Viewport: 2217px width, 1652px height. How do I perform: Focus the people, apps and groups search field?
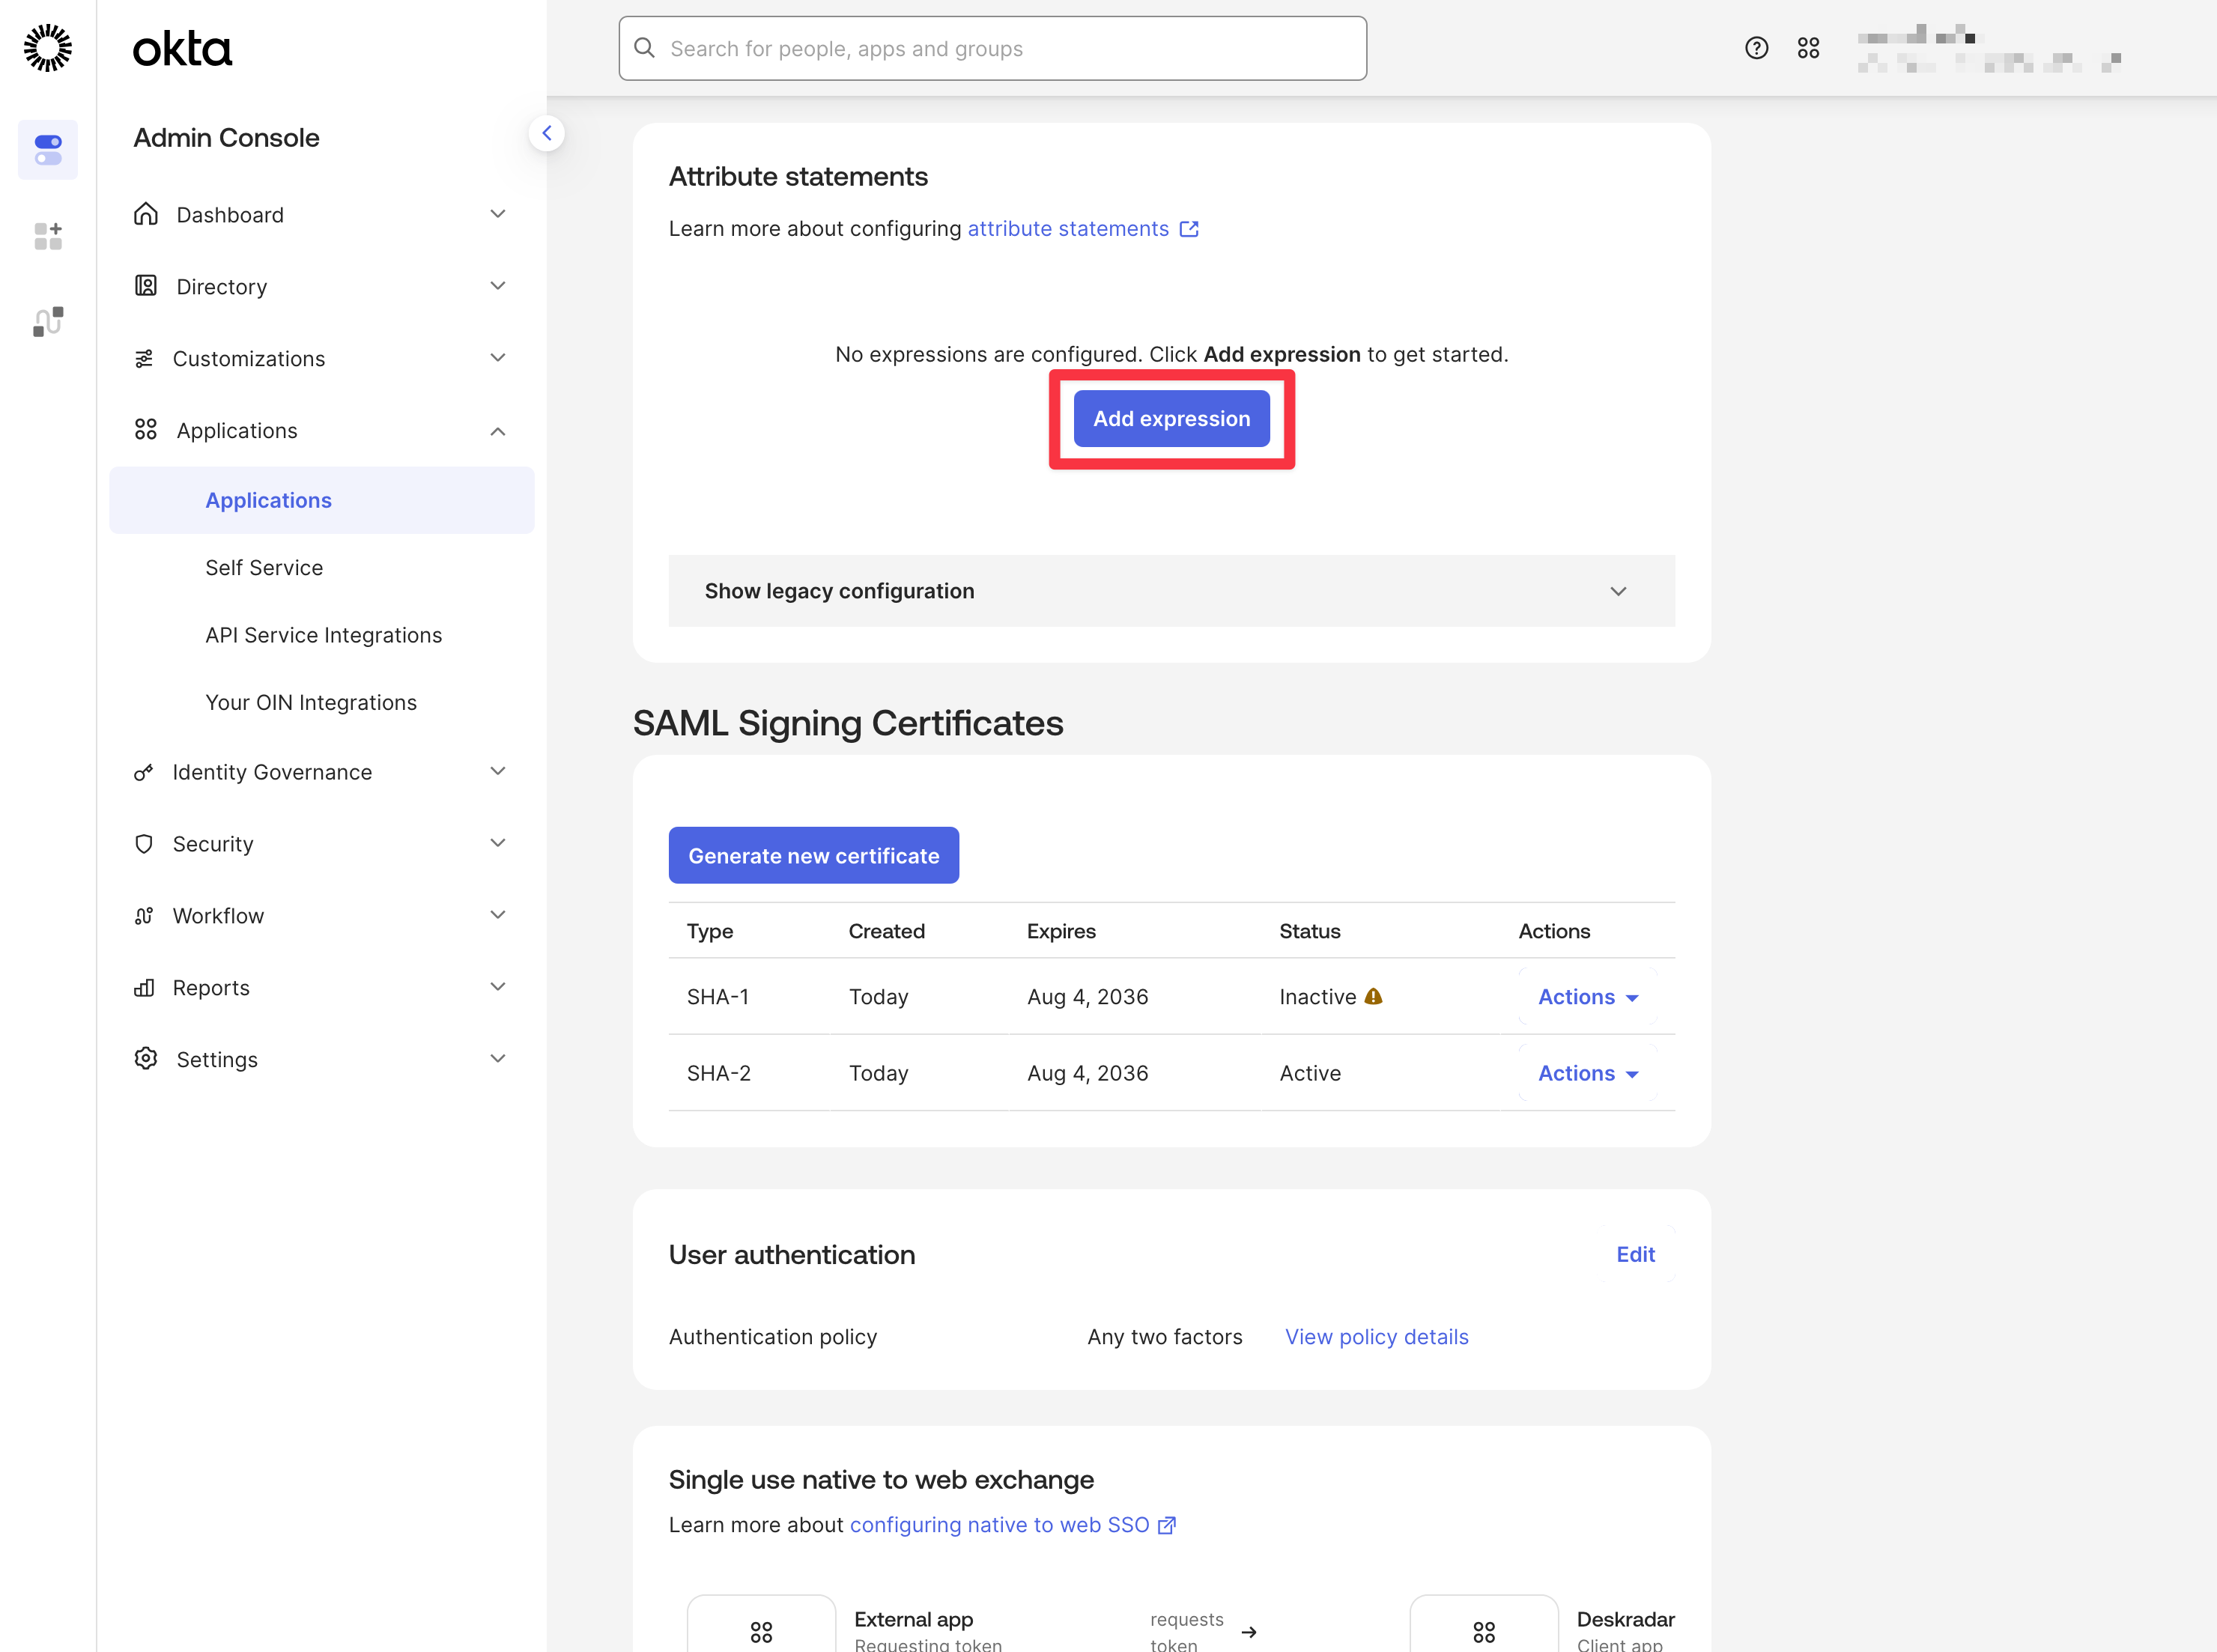click(992, 48)
